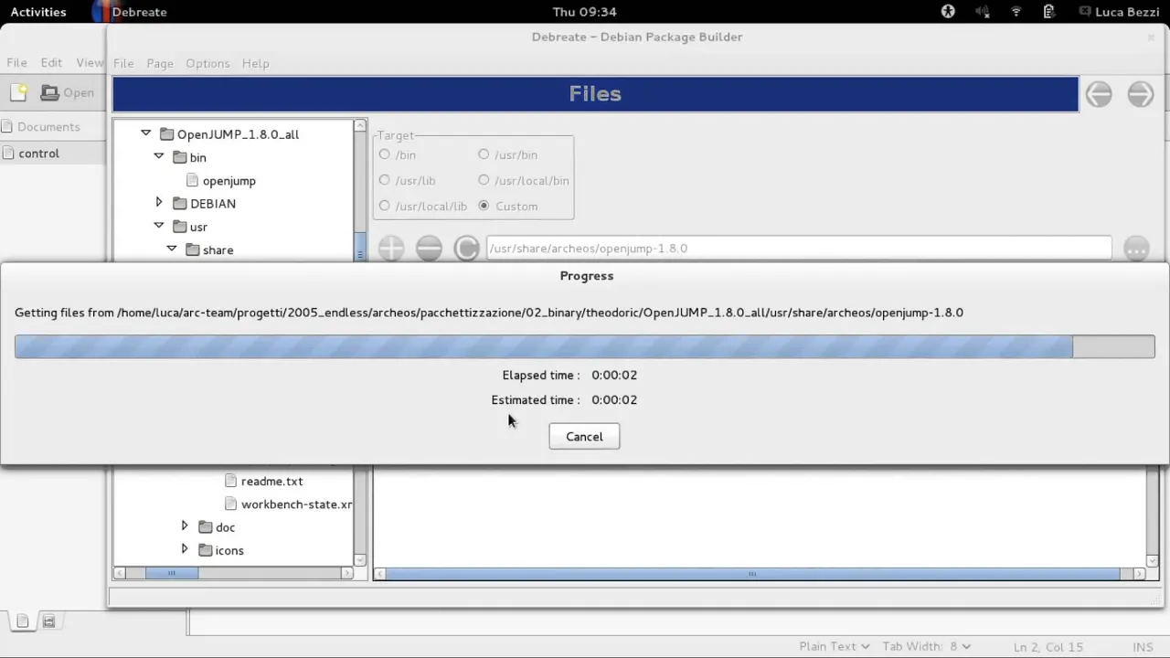Open Debreate Options menu
The height and width of the screenshot is (658, 1170).
(x=207, y=63)
